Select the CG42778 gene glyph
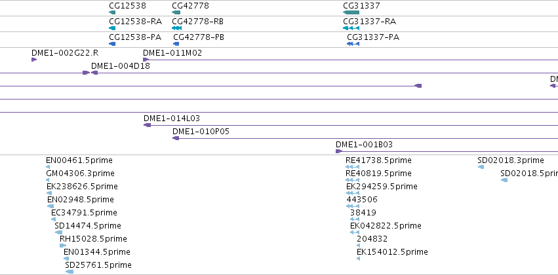Image resolution: width=558 pixels, height=275 pixels. (x=176, y=12)
